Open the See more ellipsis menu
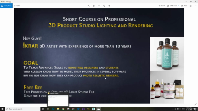198x111 pixels. click(x=196, y=6)
